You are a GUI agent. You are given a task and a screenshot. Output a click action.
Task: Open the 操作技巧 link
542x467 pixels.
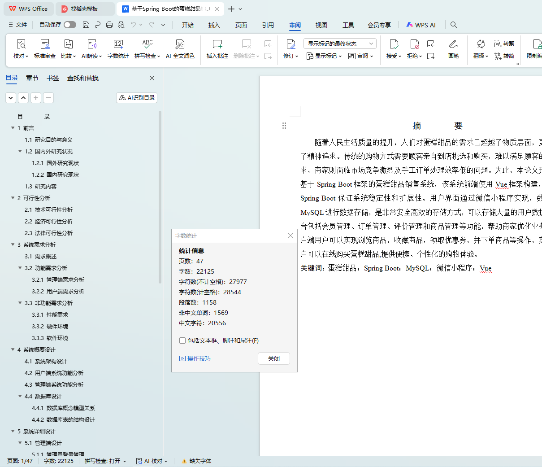(195, 358)
